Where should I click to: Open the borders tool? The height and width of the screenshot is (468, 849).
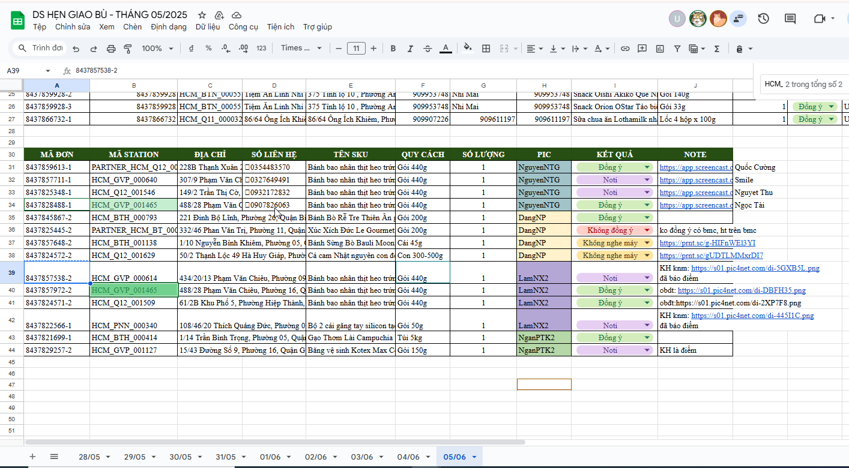point(486,48)
